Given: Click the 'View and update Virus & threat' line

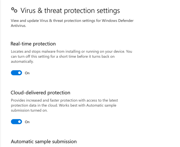Looking at the screenshot, I should pos(72,21).
